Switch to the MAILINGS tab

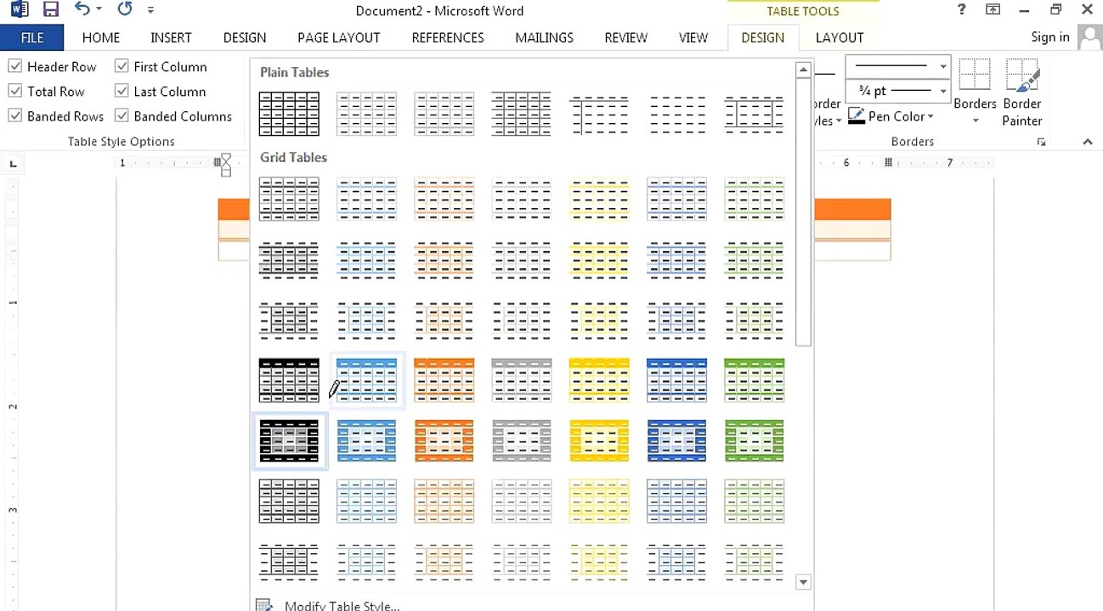click(x=544, y=37)
